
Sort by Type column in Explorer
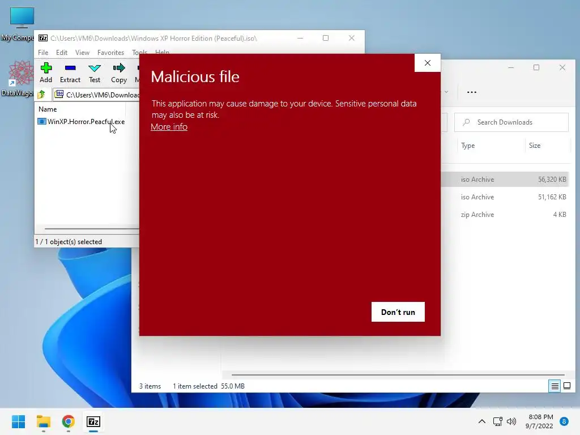pos(467,146)
